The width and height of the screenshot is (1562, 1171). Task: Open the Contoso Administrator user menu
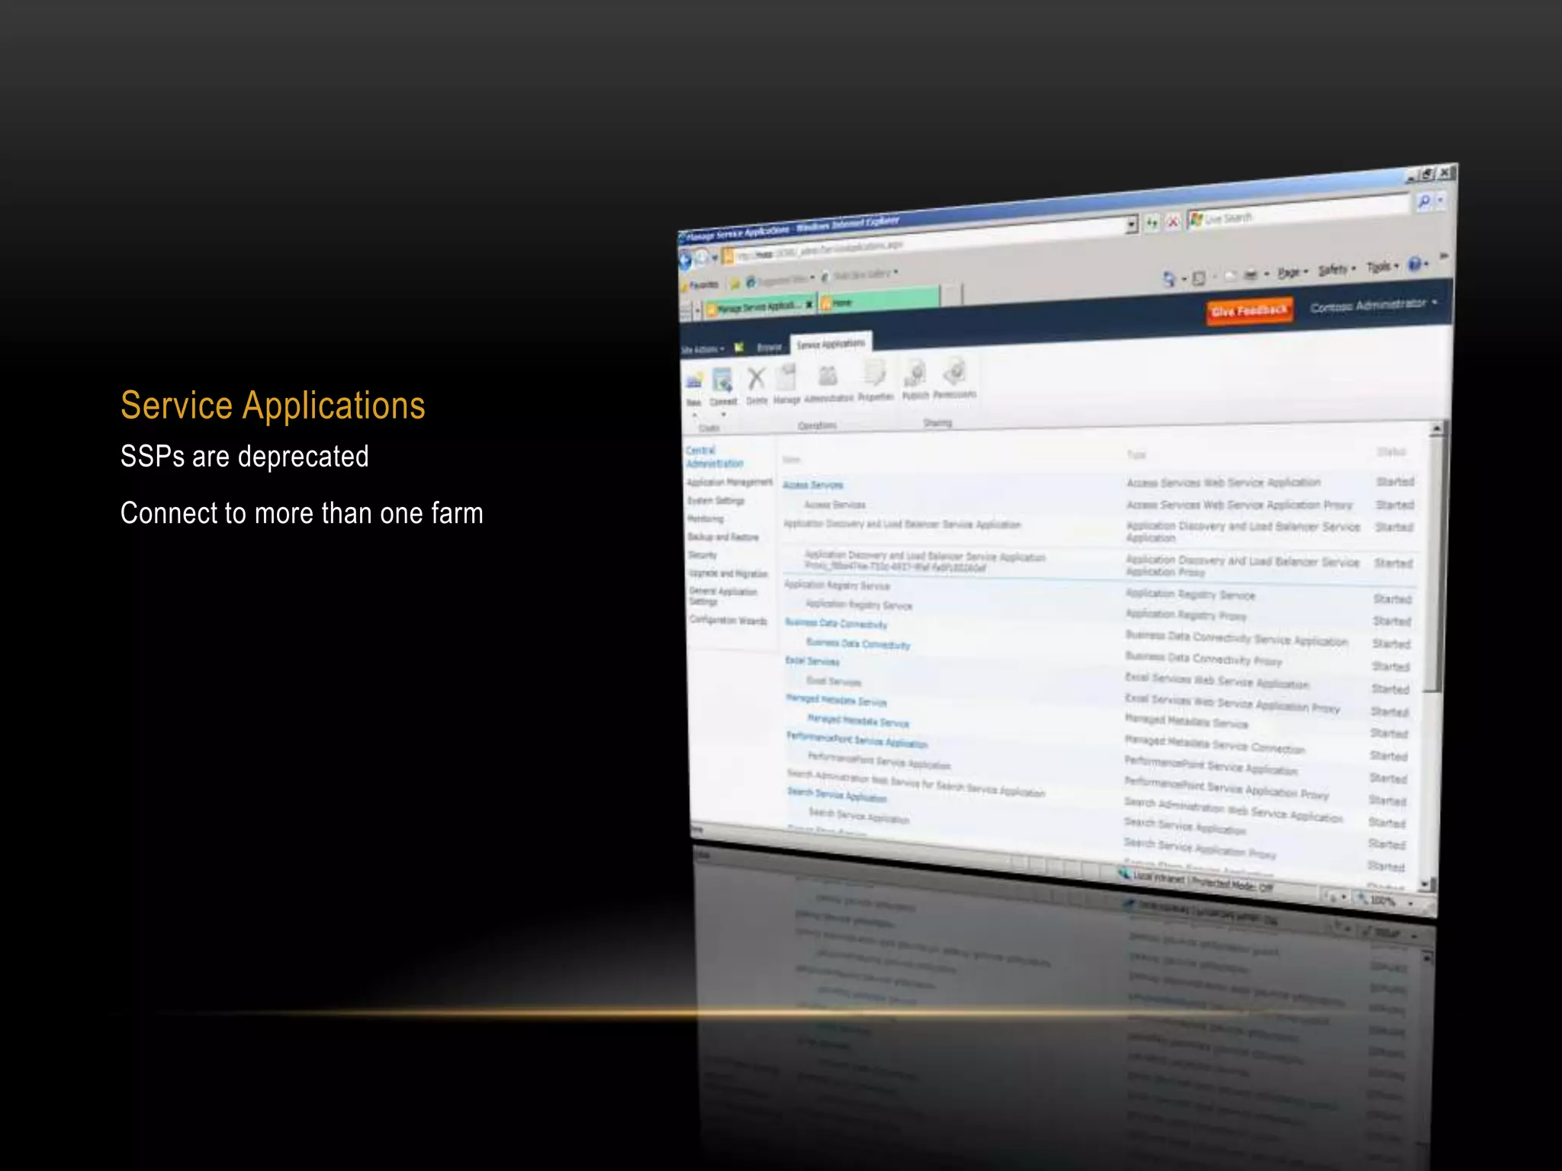point(1373,305)
